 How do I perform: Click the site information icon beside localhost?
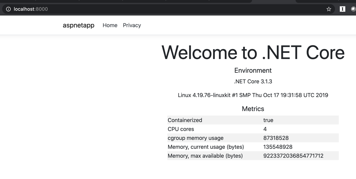[8, 9]
